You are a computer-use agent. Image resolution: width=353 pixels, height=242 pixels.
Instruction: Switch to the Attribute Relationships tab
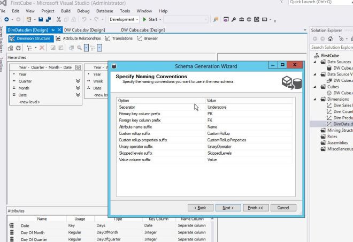pyautogui.click(x=80, y=39)
